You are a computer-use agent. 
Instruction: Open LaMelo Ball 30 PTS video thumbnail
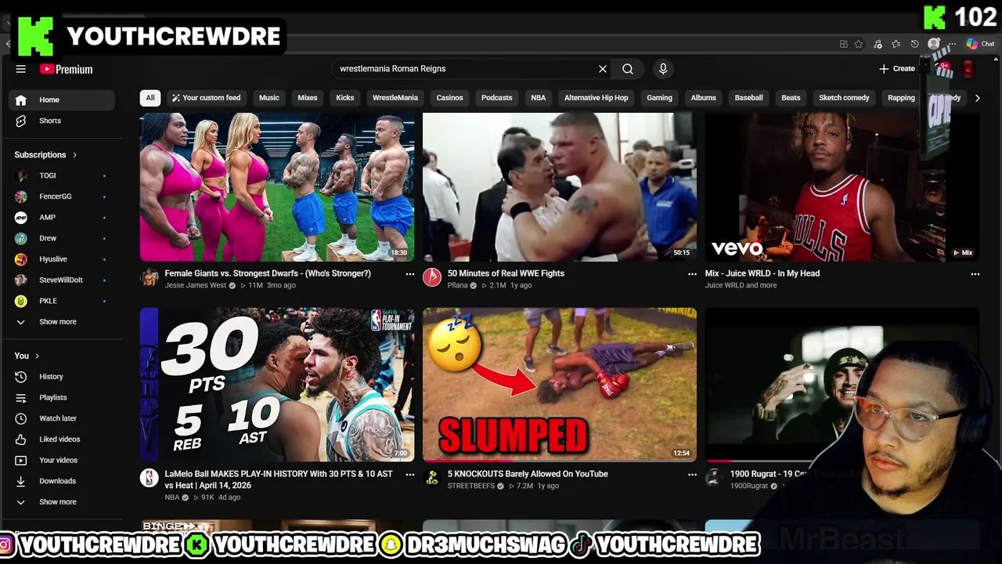point(277,385)
